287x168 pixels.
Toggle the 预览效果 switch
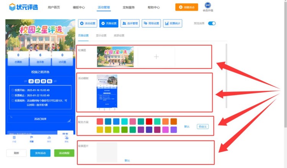[212, 23]
